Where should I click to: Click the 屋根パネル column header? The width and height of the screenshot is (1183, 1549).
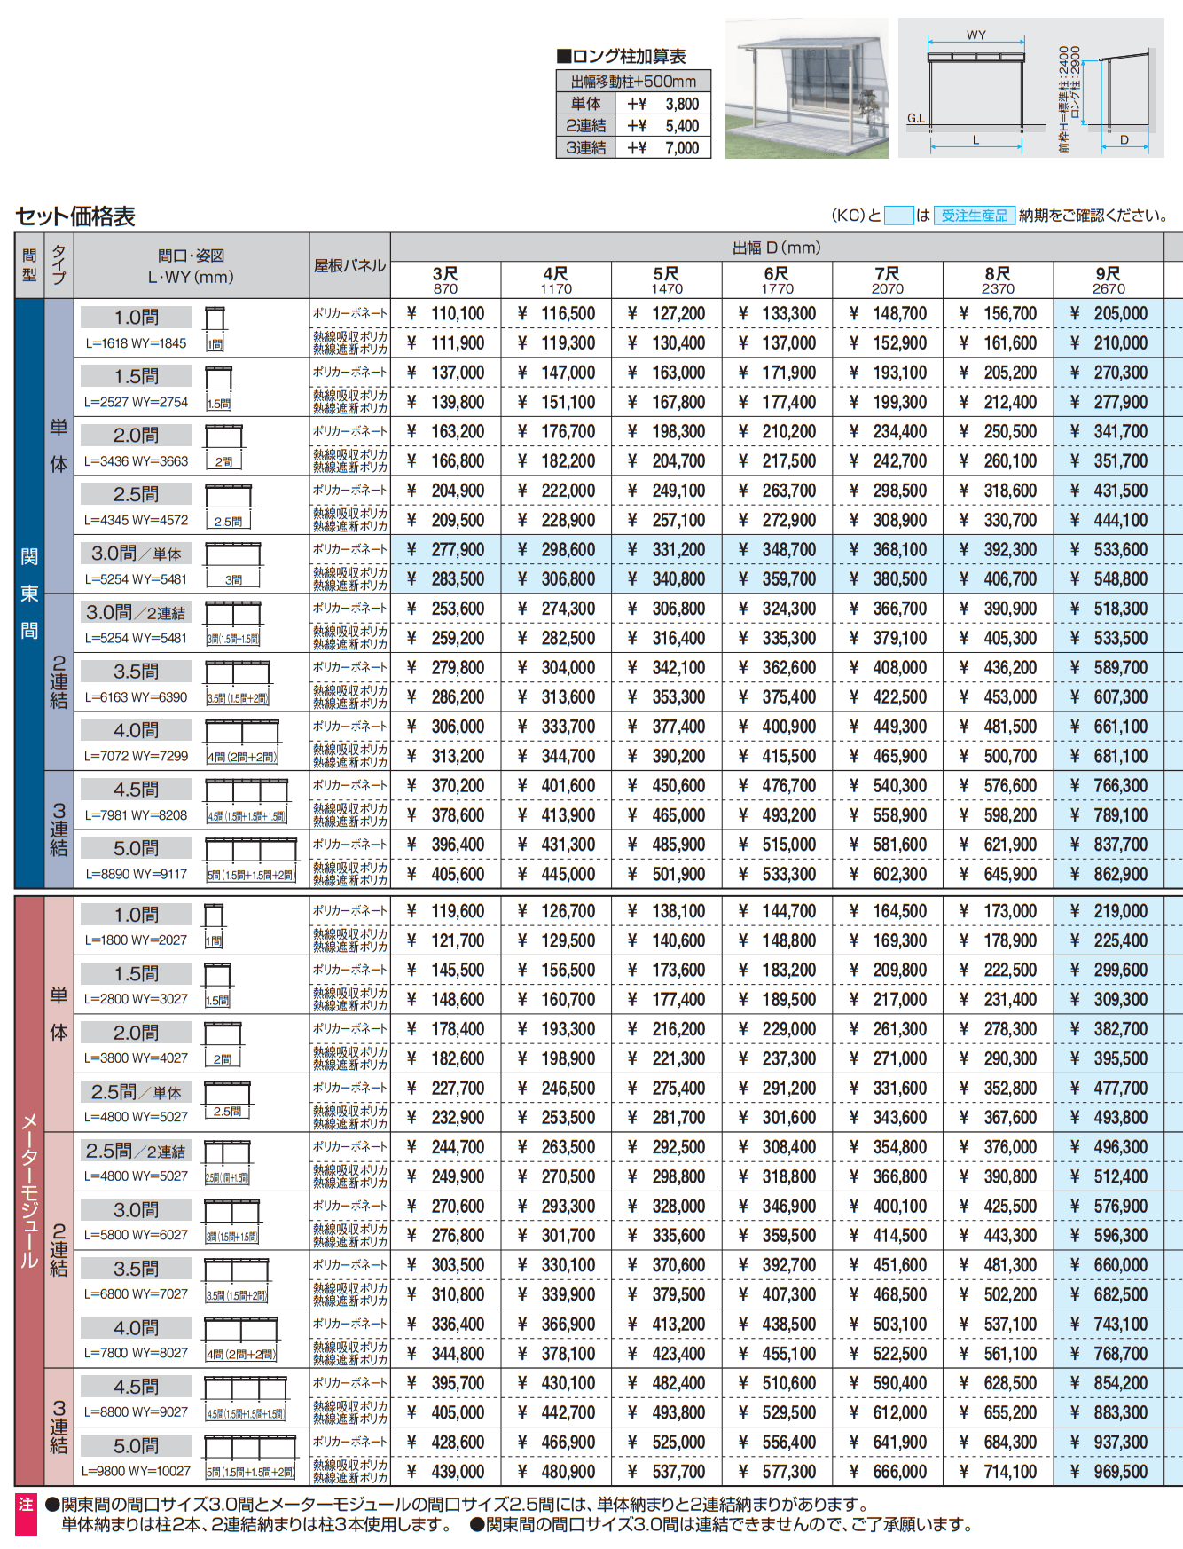pyautogui.click(x=349, y=265)
